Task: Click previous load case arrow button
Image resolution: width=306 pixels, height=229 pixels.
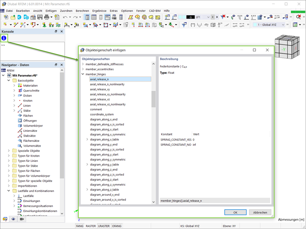Action: [x=213, y=17]
